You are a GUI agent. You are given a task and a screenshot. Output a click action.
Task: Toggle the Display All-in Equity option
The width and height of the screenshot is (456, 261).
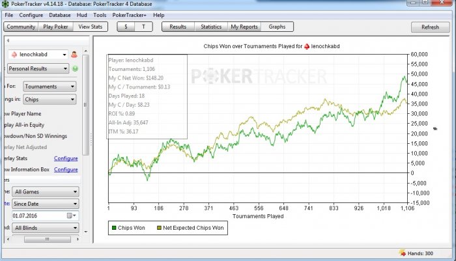24,125
